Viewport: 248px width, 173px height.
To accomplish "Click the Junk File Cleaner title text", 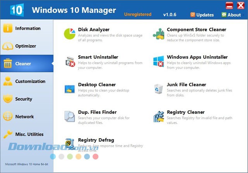I will coord(186,85).
